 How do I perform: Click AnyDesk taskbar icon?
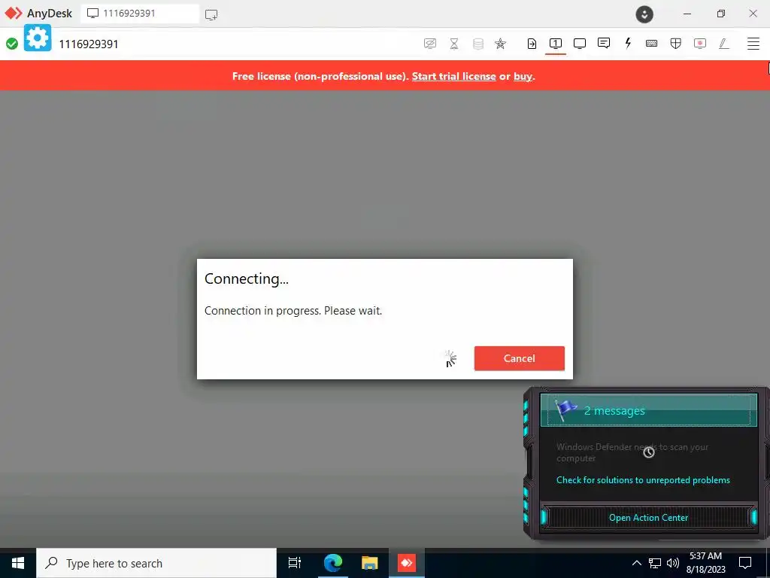tap(407, 563)
